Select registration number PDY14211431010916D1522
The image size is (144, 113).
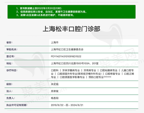[66, 56]
